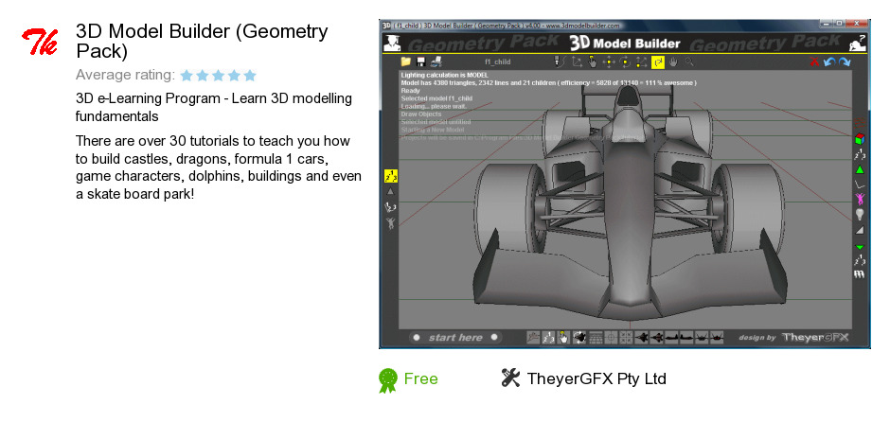
Task: Click the Free license label
Action: [x=420, y=378]
